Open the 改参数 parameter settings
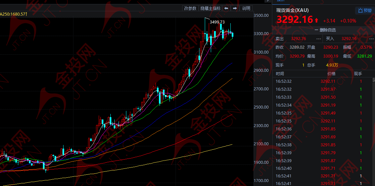375x186 pixels. click(190, 8)
